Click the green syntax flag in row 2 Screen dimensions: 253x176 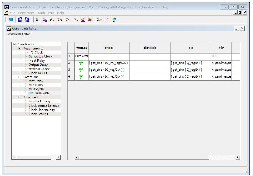(x=81, y=63)
